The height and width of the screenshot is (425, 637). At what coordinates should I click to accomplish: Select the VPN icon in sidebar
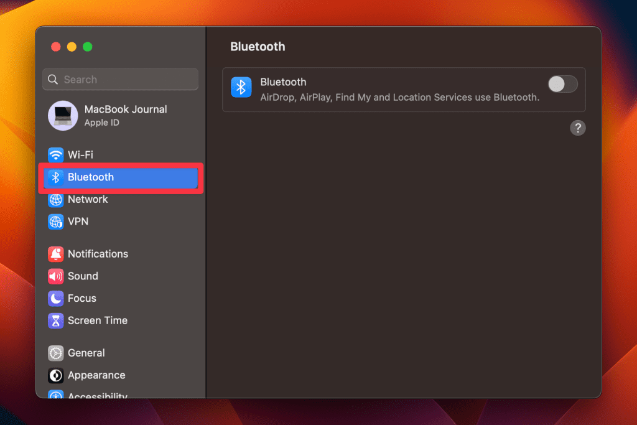(x=55, y=222)
